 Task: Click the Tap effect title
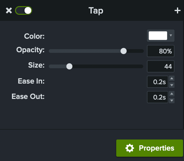[96, 11]
